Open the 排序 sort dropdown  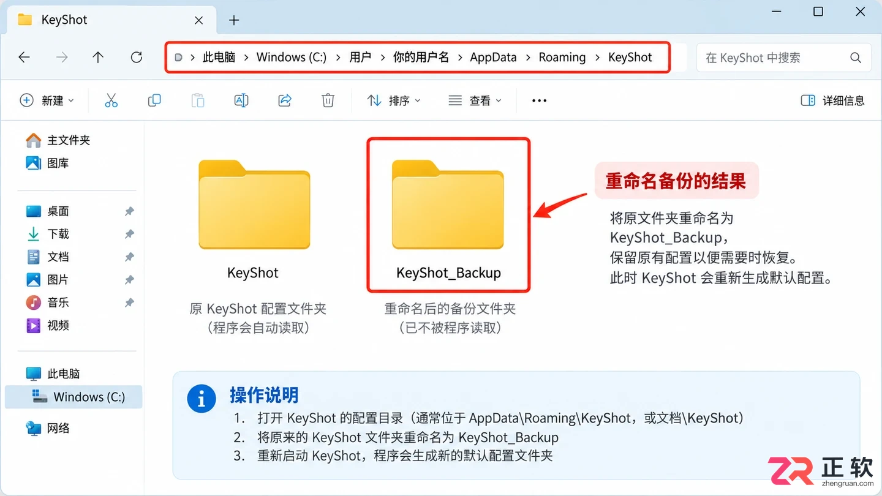394,100
